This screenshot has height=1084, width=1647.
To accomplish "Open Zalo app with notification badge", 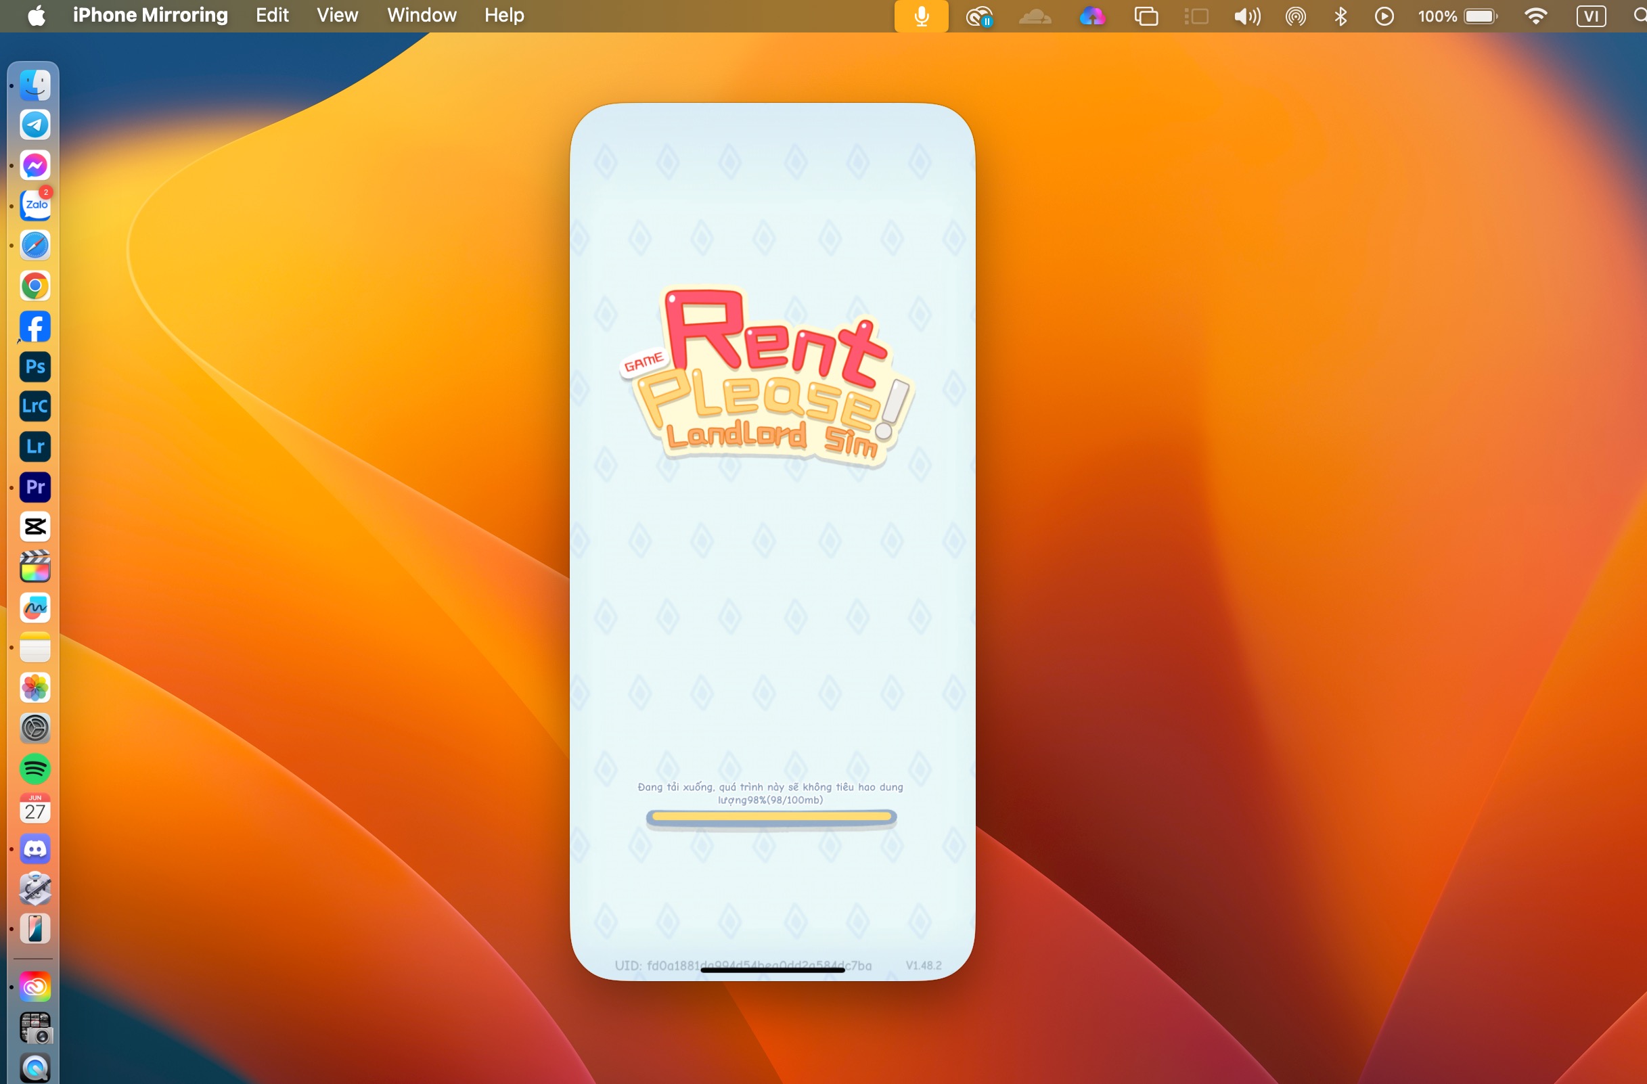I will [35, 205].
